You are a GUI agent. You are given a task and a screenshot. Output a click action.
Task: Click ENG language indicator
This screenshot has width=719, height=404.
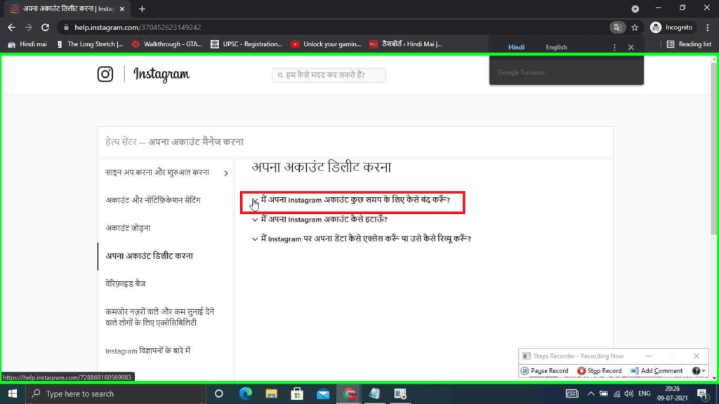[645, 393]
